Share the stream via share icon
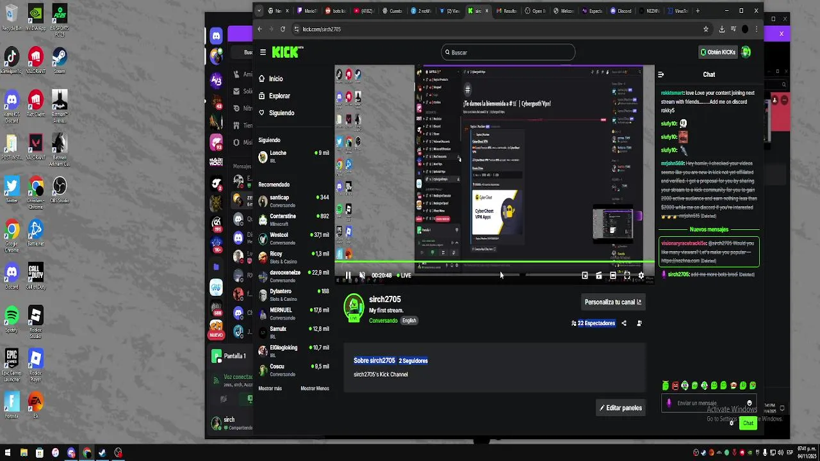This screenshot has width=820, height=461. [624, 323]
